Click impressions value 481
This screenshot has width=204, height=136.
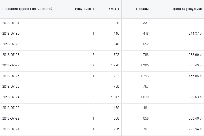[x=146, y=108]
